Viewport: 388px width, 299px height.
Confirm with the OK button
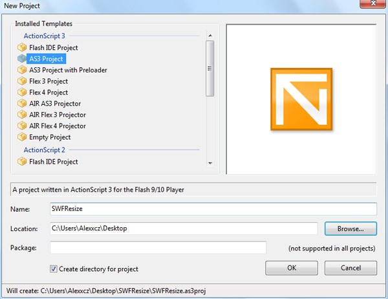coord(292,268)
